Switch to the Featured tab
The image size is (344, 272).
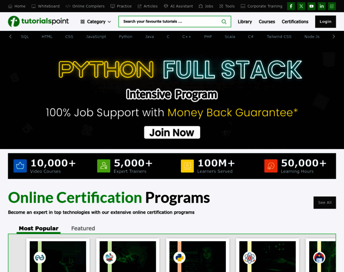(x=83, y=228)
